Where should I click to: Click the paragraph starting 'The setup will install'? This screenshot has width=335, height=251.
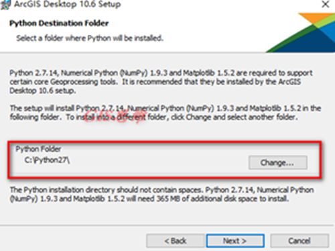click(165, 113)
